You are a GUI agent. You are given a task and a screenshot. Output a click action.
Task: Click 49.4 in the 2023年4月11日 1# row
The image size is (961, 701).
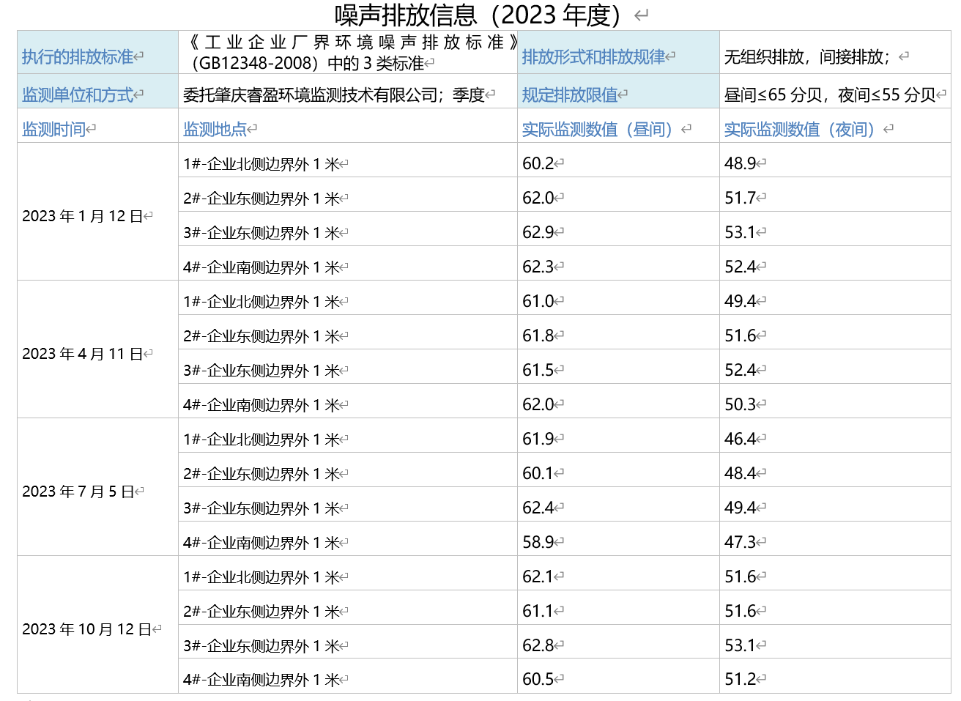pos(741,301)
